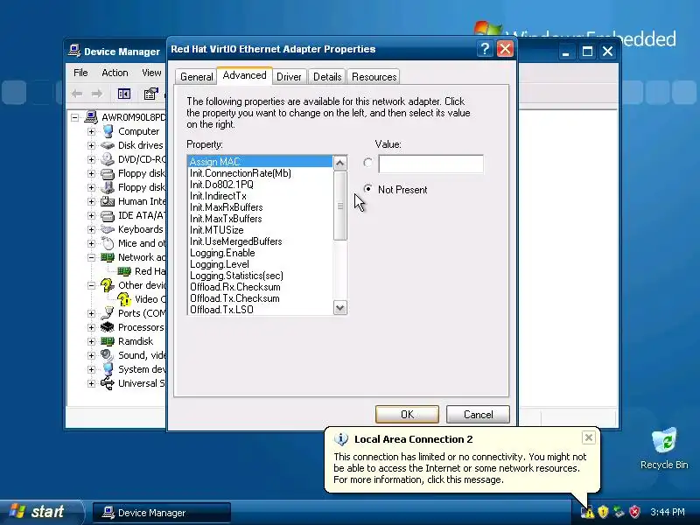Click the yellow security shield tray icon
This screenshot has width=700, height=525.
point(603,512)
